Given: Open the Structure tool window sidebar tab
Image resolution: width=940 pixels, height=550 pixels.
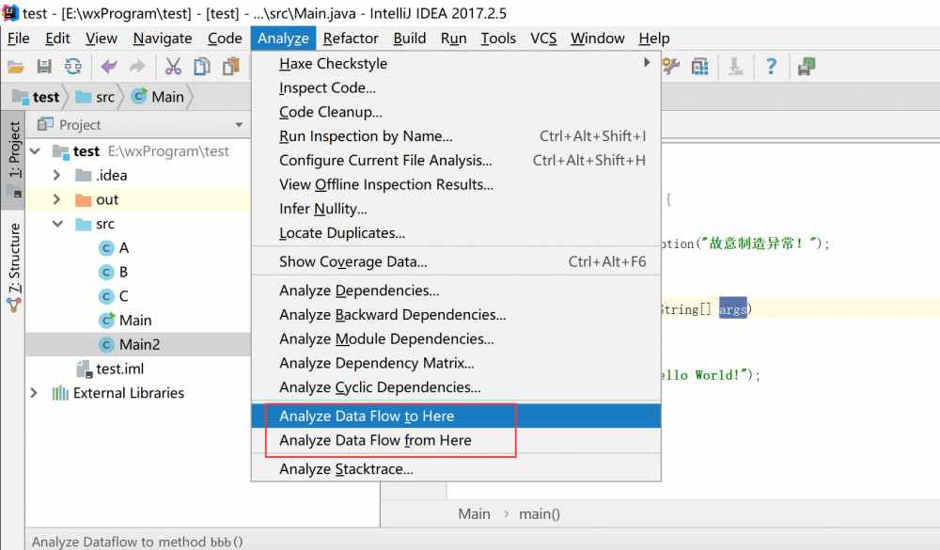Looking at the screenshot, I should (14, 263).
